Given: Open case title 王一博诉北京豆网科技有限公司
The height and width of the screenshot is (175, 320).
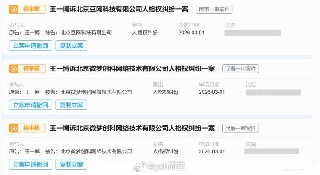Looking at the screenshot, I should point(119,9).
